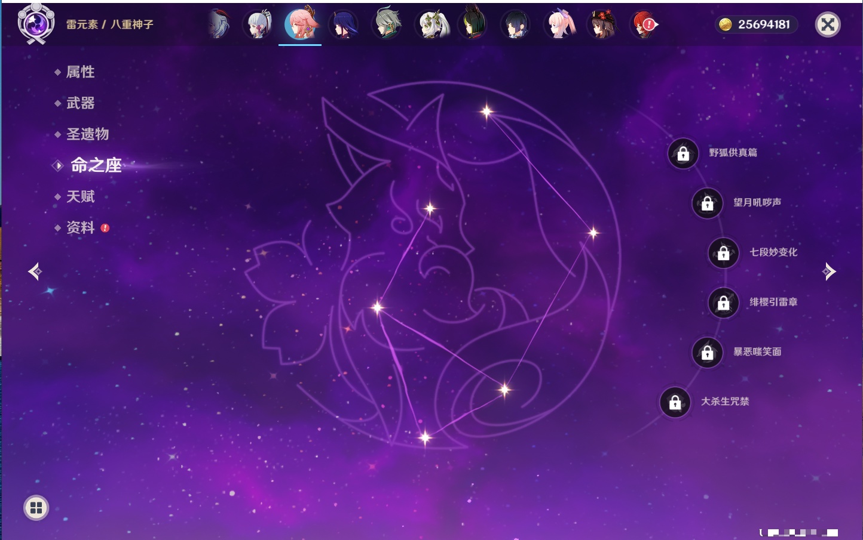The height and width of the screenshot is (540, 863).
Task: Go to next character with right arrow
Action: [829, 271]
